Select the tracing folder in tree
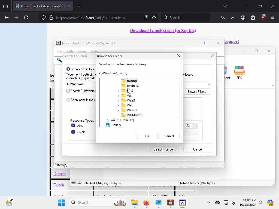The height and width of the screenshot is (209, 279). 132,81
